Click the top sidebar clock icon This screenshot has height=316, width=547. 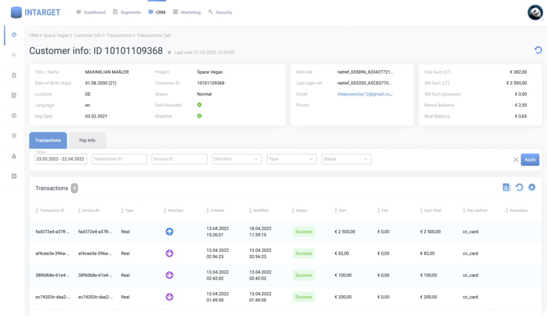[14, 35]
